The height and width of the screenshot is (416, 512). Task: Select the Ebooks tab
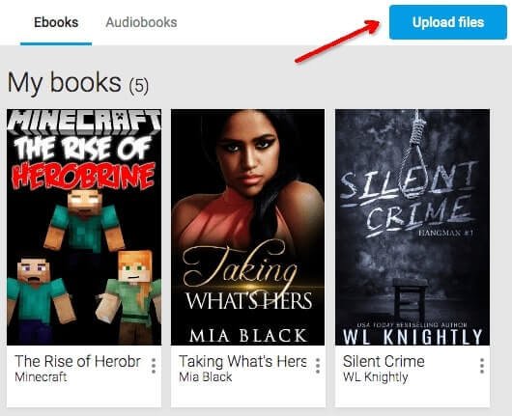[x=56, y=22]
